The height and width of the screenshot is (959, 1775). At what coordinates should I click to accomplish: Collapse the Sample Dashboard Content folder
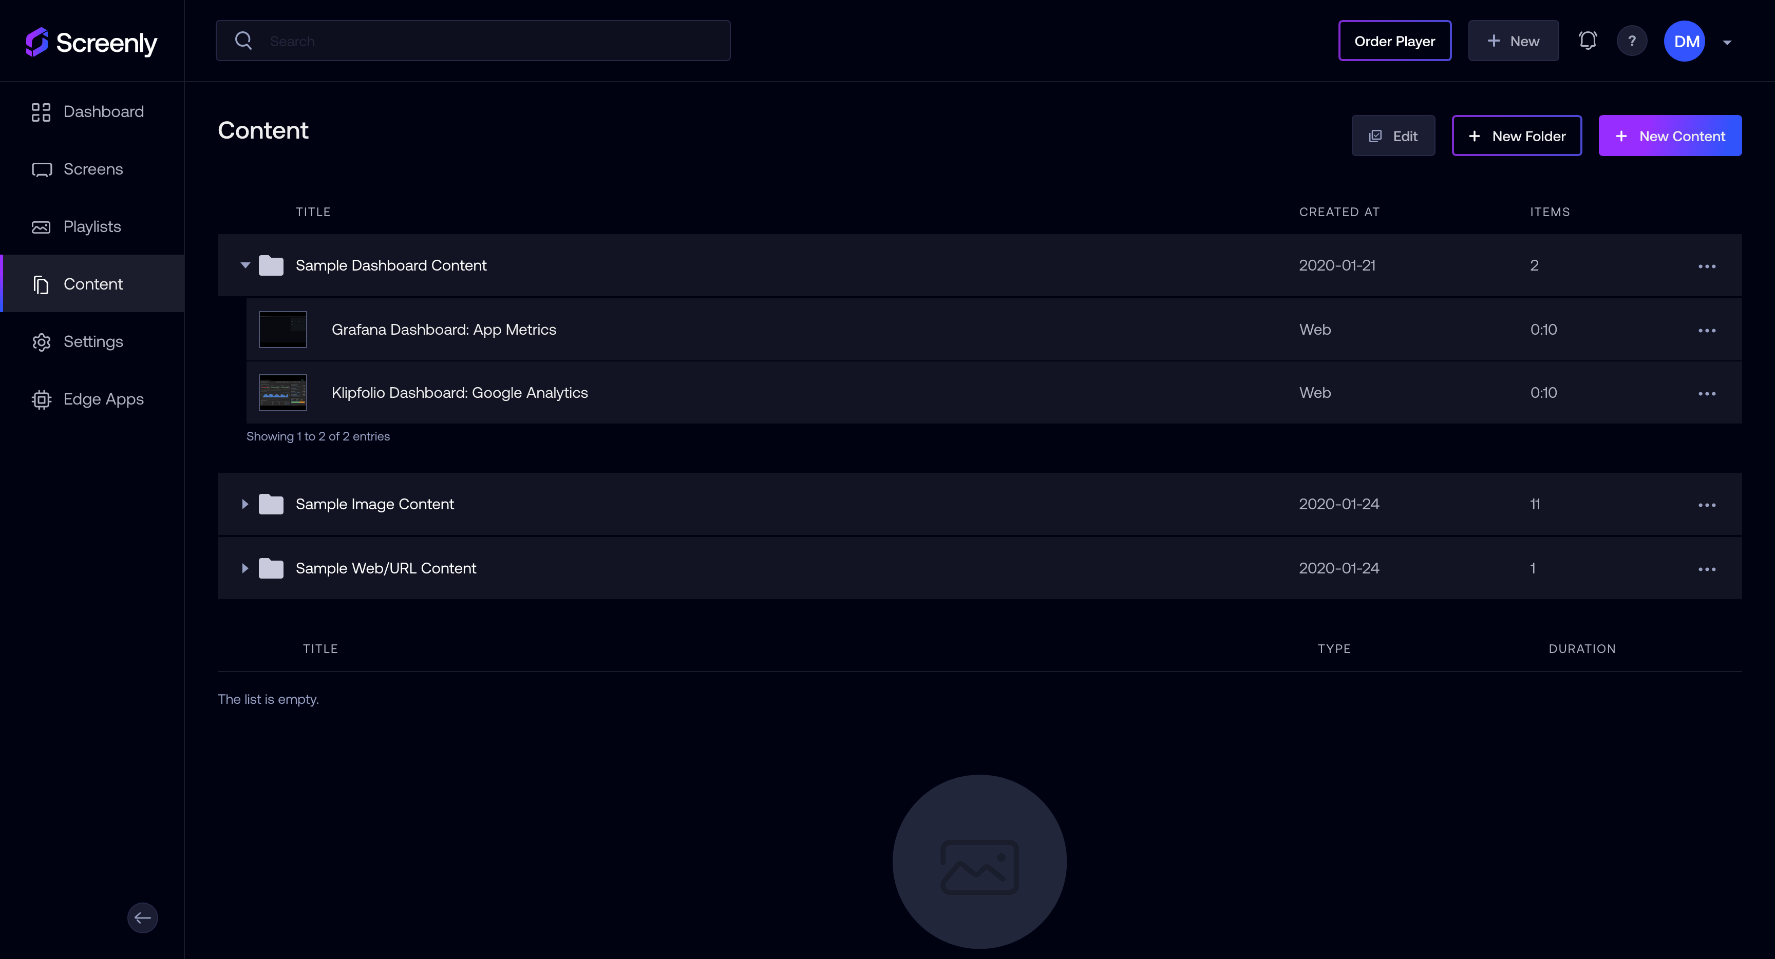(246, 265)
